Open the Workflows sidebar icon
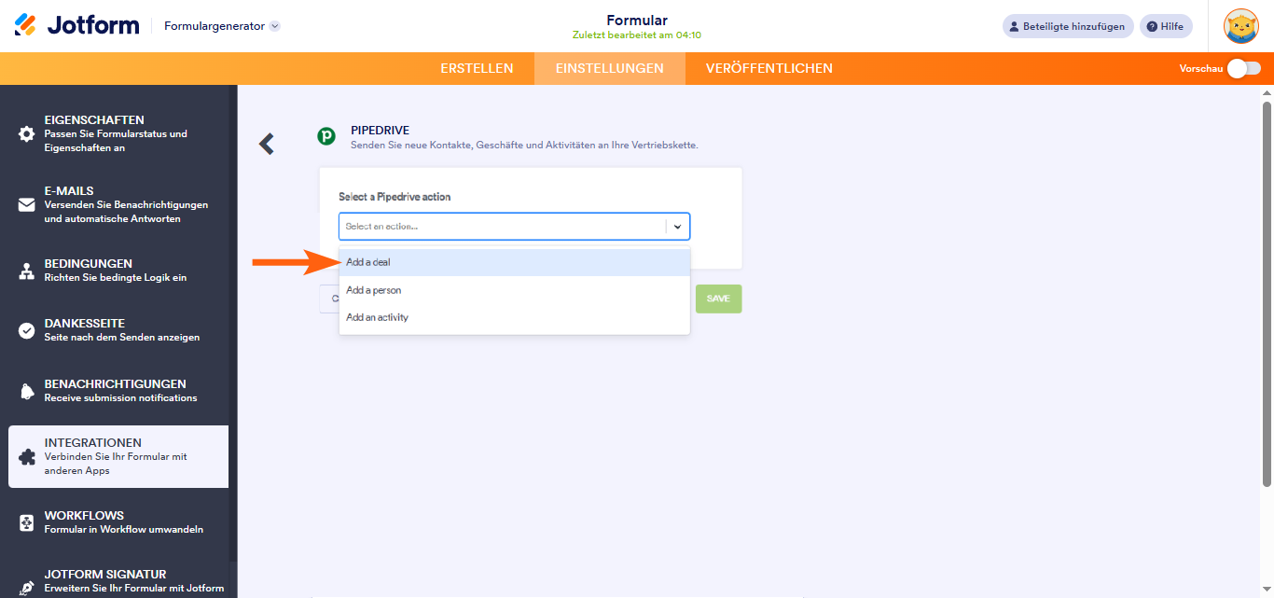Image resolution: width=1274 pixels, height=598 pixels. (24, 520)
